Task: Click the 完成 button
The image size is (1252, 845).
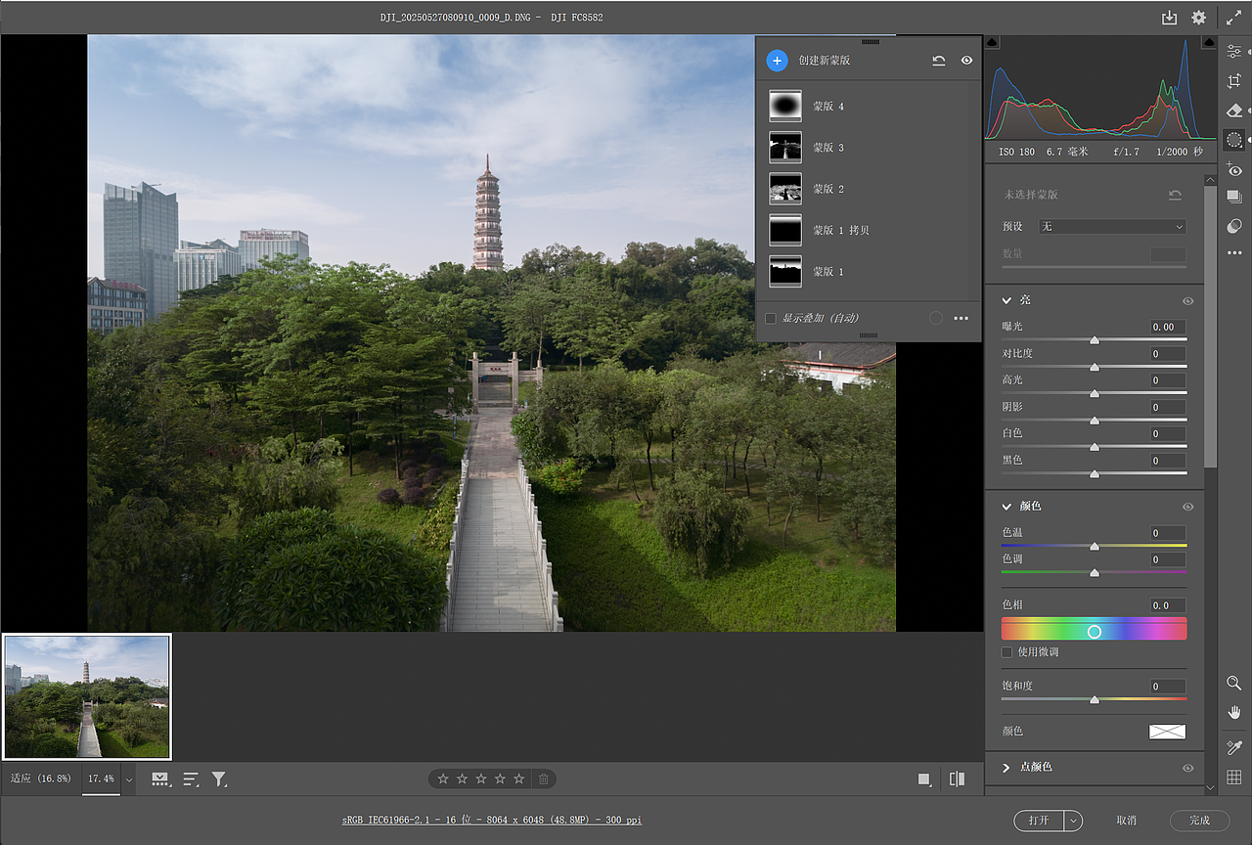Action: [x=1200, y=821]
